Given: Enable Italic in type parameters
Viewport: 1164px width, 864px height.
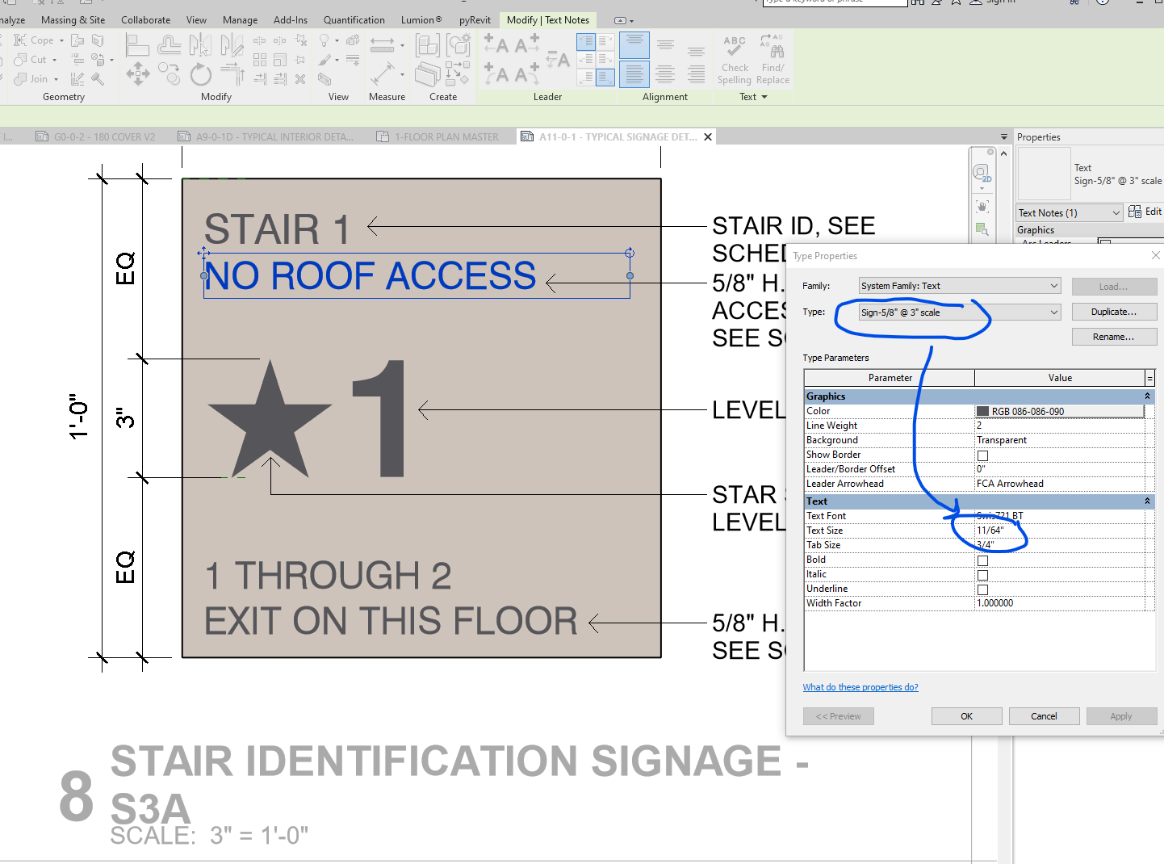Looking at the screenshot, I should coord(982,575).
